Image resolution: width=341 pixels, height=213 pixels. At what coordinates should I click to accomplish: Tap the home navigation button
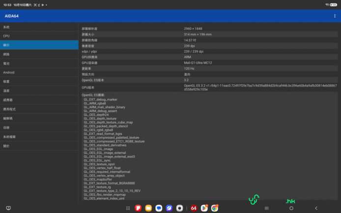click(291, 208)
